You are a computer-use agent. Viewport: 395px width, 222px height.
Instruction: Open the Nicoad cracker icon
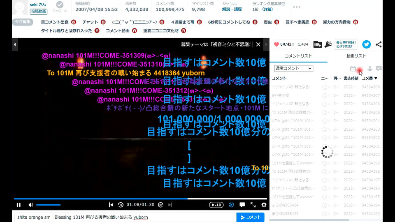(x=328, y=44)
